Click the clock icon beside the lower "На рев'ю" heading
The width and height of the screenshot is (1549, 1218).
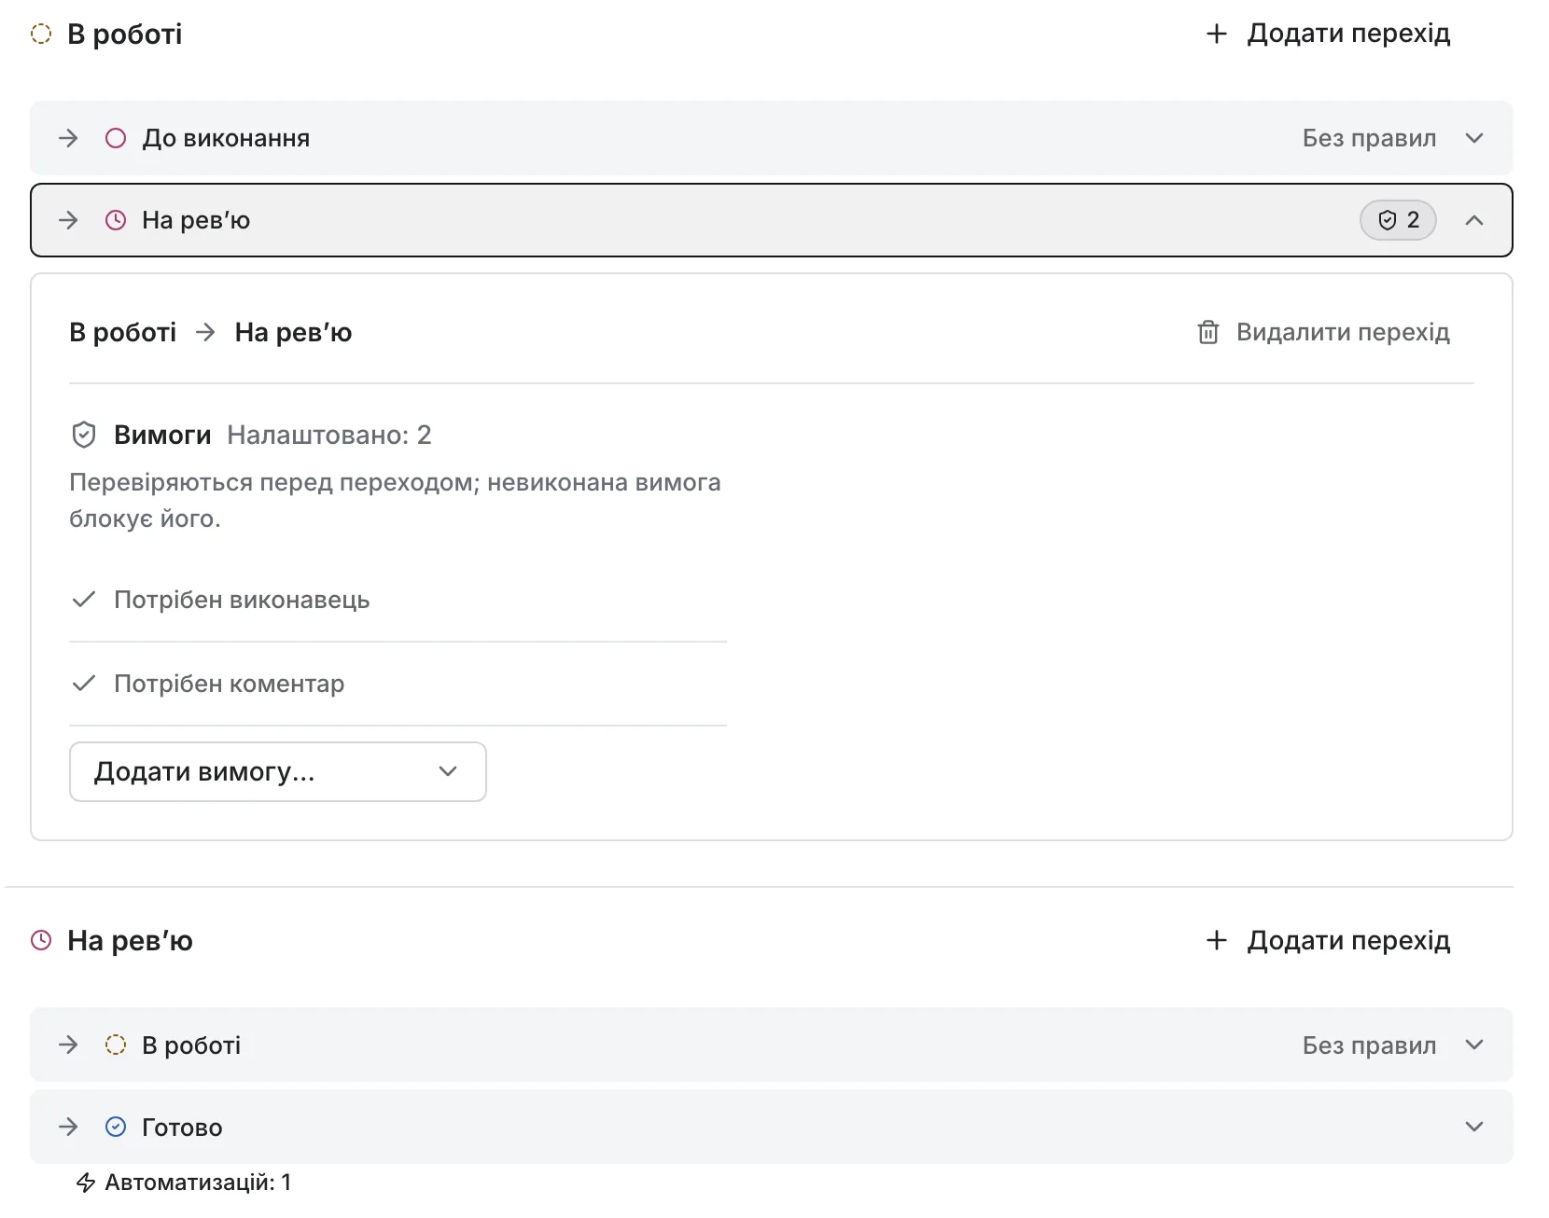[41, 940]
